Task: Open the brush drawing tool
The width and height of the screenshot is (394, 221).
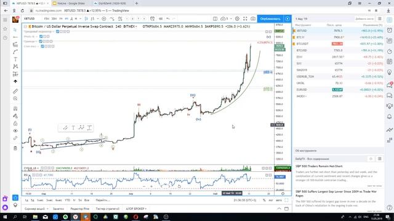Action: tap(15, 52)
